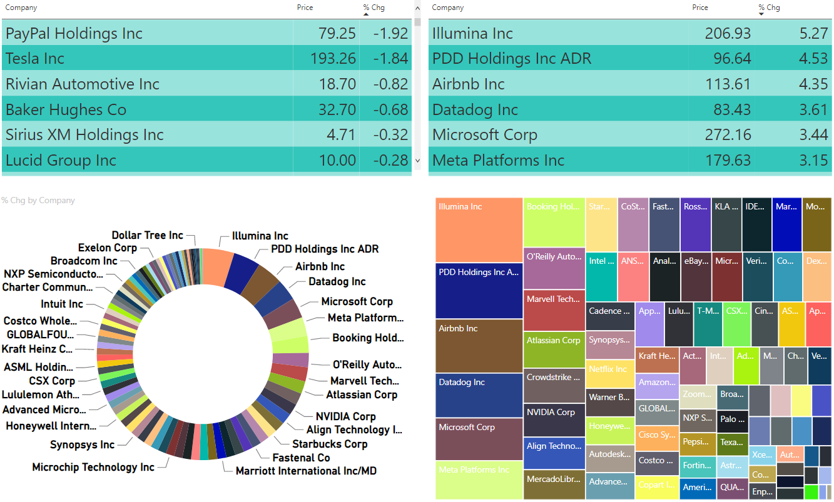This screenshot has height=502, width=834.
Task: Click the 5.27 percent change cell
Action: point(814,34)
